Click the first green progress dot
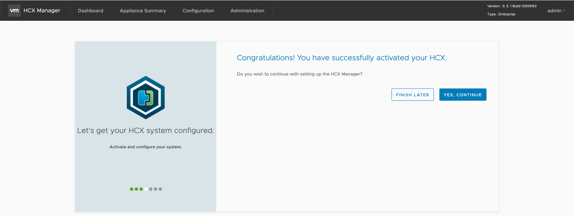Viewport: 574px width, 216px height. 132,189
